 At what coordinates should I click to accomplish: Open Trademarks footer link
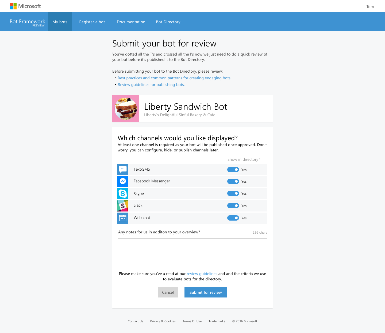[217, 321]
